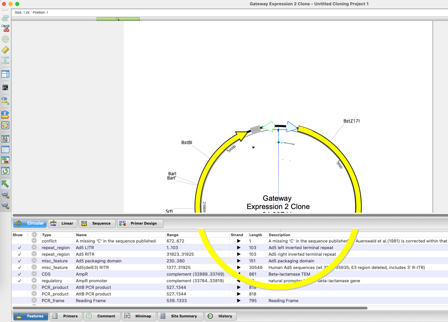448x322 pixels.
Task: Expand the Ad5(delE3) RITR row plus button
Action: coord(34,267)
